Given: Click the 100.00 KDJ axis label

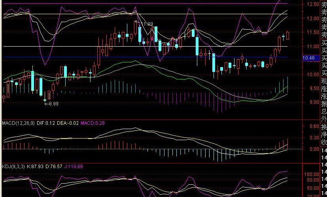Looking at the screenshot, I should (312, 174).
